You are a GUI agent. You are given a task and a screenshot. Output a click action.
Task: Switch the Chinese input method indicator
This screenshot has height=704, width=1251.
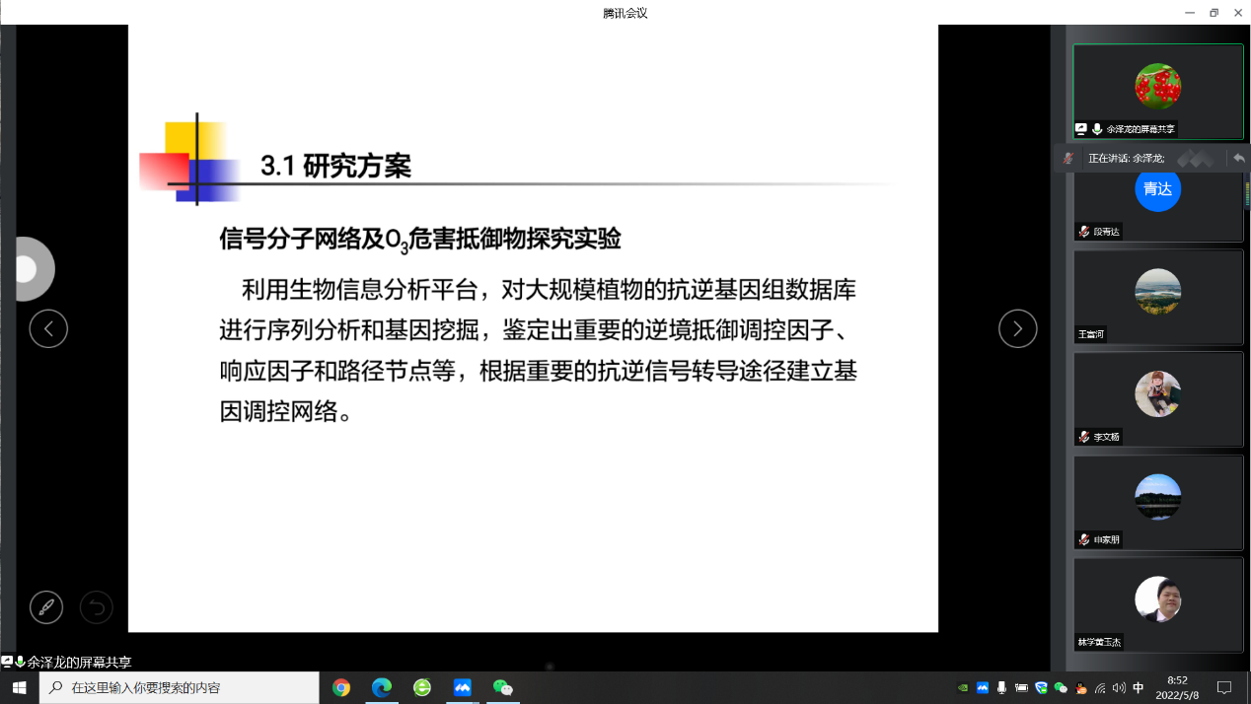1139,688
